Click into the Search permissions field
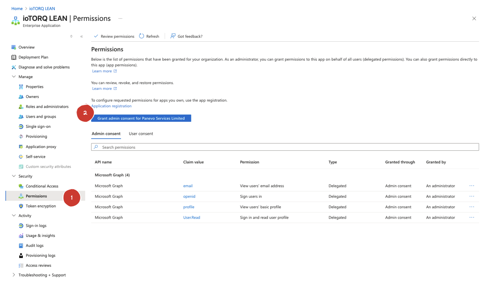This screenshot has height=293, width=502. [285, 147]
